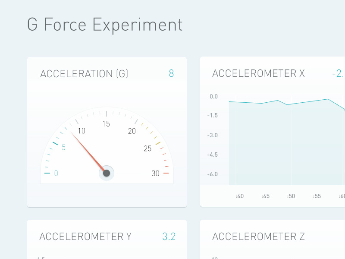
Task: Select the red 30 mark on gauge
Action: click(x=155, y=174)
